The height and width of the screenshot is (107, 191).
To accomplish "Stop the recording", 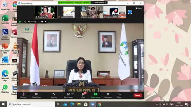I will (46, 22).
